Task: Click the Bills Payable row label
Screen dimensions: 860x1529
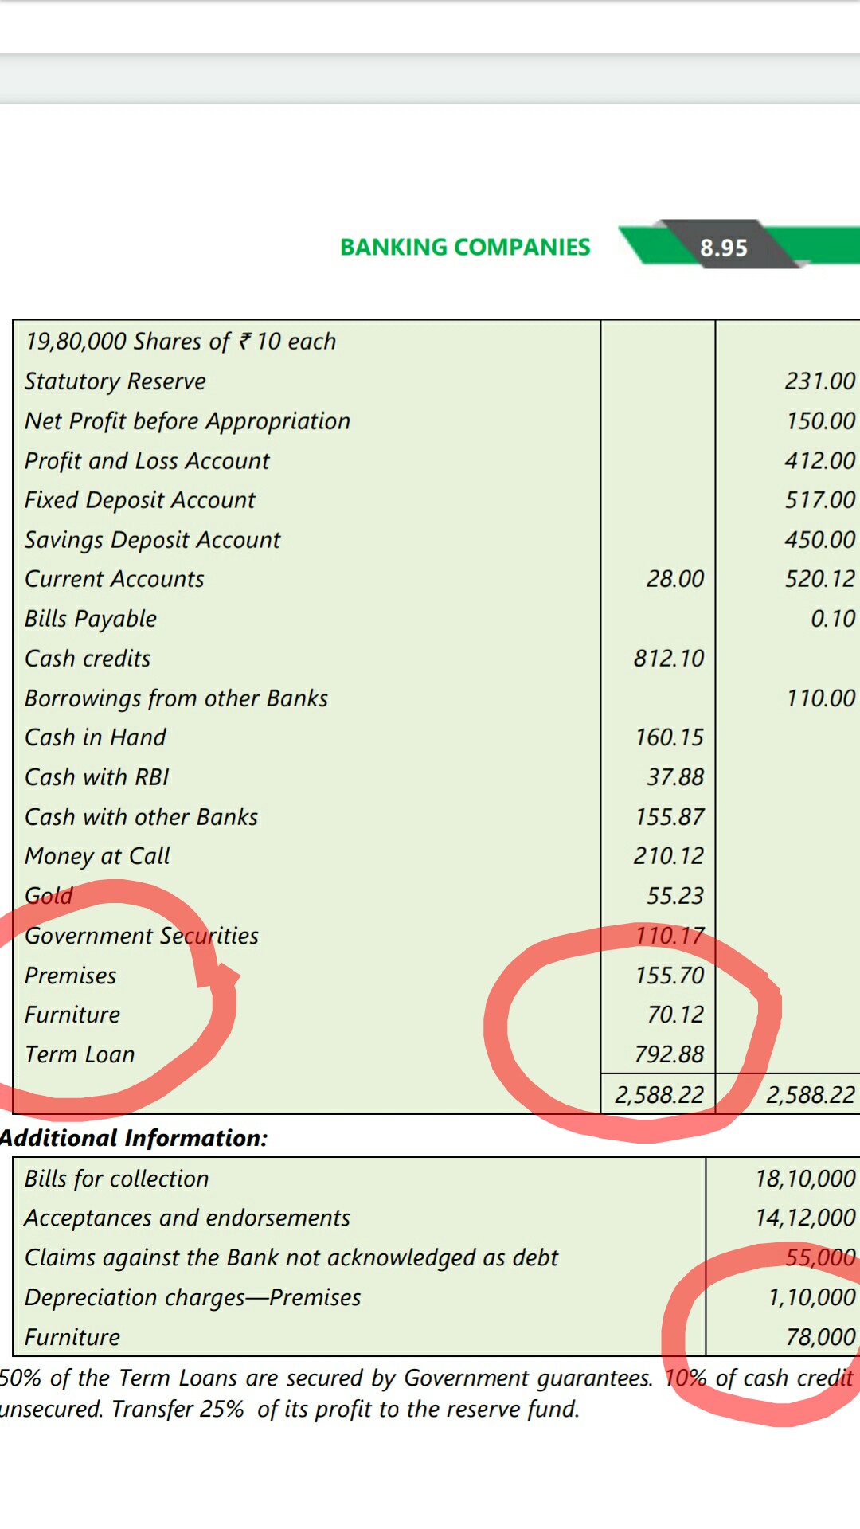Action: tap(91, 619)
